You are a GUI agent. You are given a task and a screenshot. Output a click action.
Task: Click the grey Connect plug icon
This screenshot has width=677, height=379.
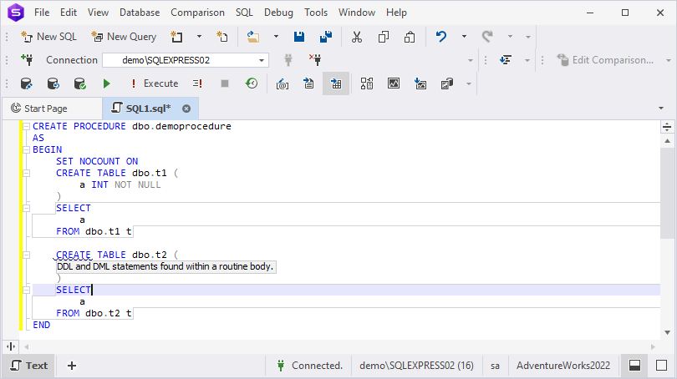click(288, 60)
